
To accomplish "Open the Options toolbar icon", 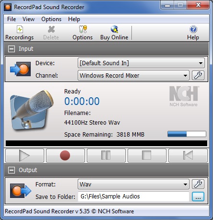I will click(x=83, y=33).
